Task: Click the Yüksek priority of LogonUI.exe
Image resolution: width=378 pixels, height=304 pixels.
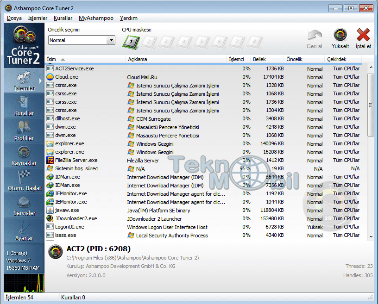Action: click(x=315, y=227)
